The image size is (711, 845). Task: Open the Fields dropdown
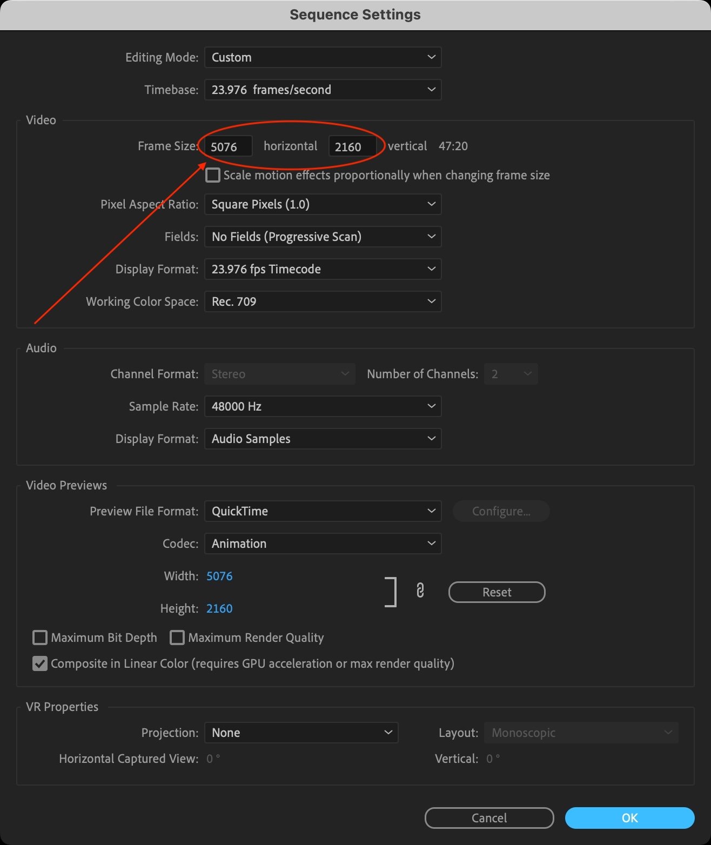(323, 237)
